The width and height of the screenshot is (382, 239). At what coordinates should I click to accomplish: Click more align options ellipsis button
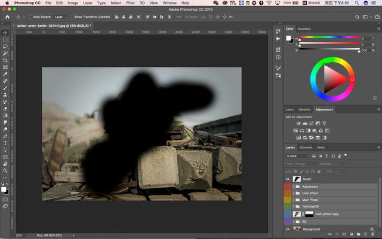pos(179,17)
